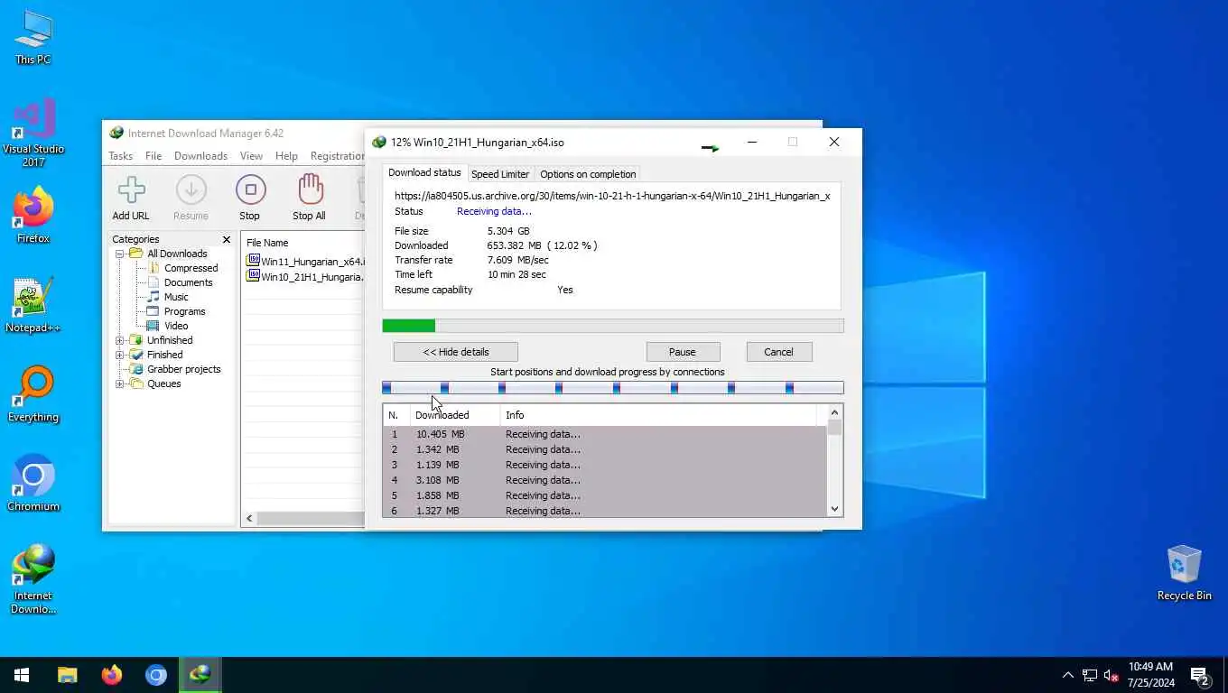Click connections list scroll down arrow

point(834,509)
